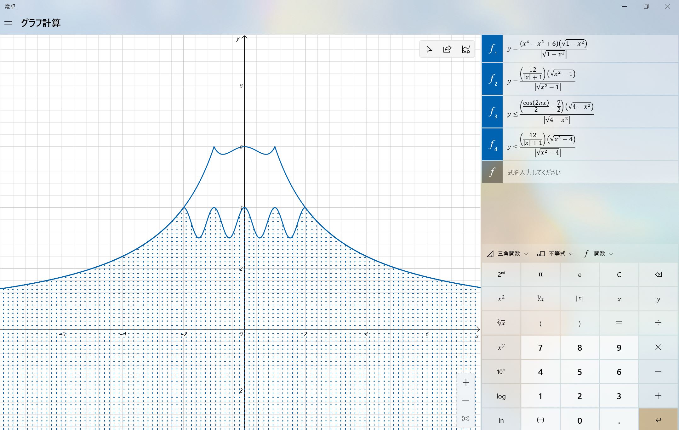
Task: Click the 10 to the x key
Action: coord(501,372)
